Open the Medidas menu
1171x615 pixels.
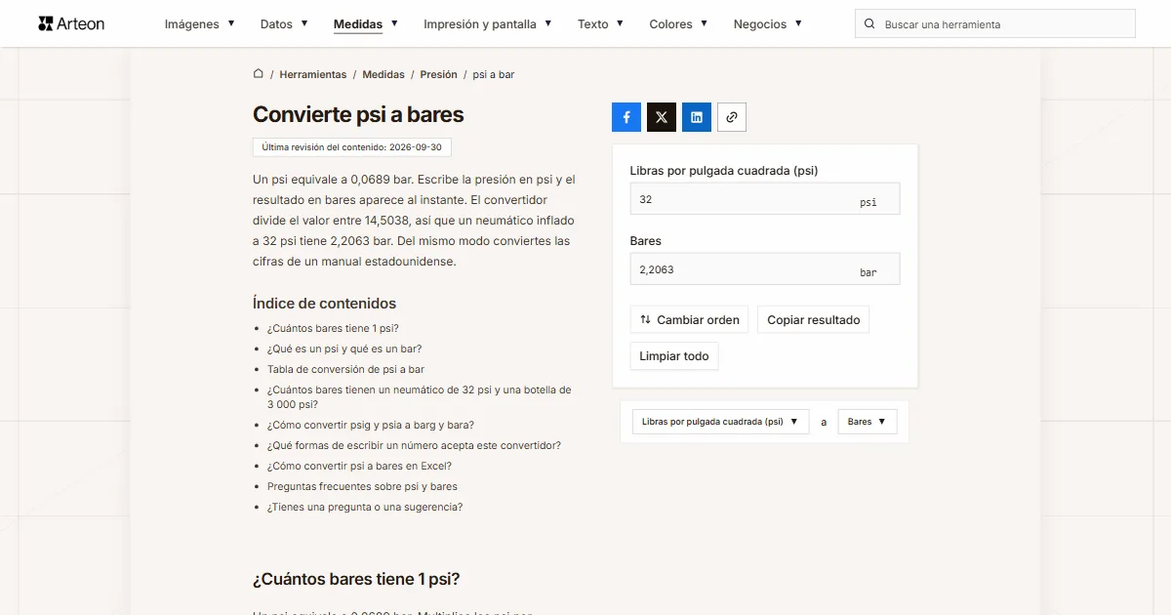(366, 24)
